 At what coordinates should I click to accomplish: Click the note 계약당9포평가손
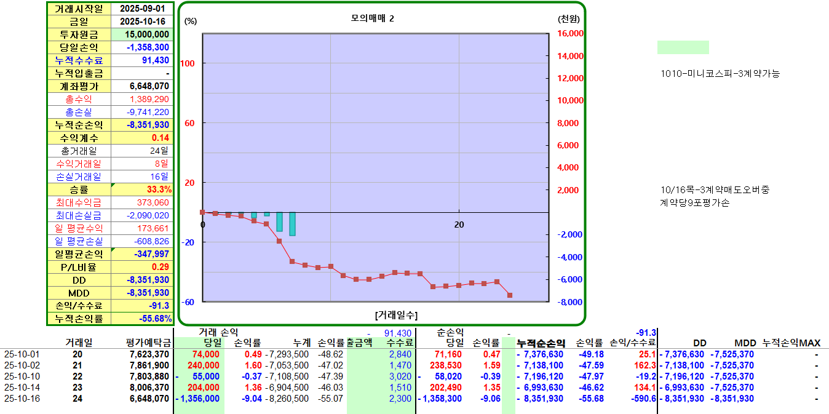click(694, 202)
